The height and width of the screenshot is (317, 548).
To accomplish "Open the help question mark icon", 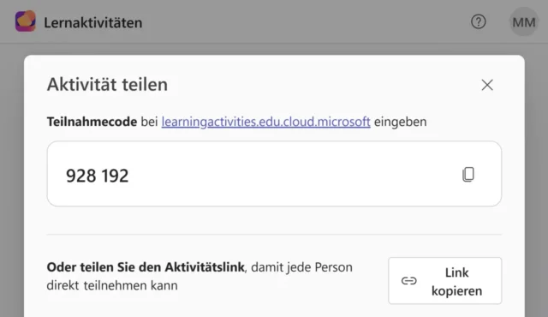I will coord(478,22).
